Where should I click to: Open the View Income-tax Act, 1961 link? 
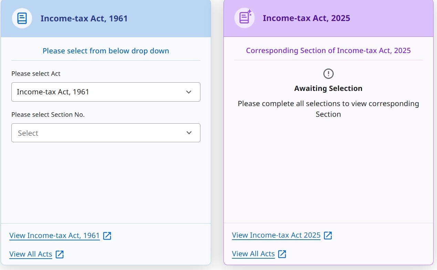[x=54, y=236]
